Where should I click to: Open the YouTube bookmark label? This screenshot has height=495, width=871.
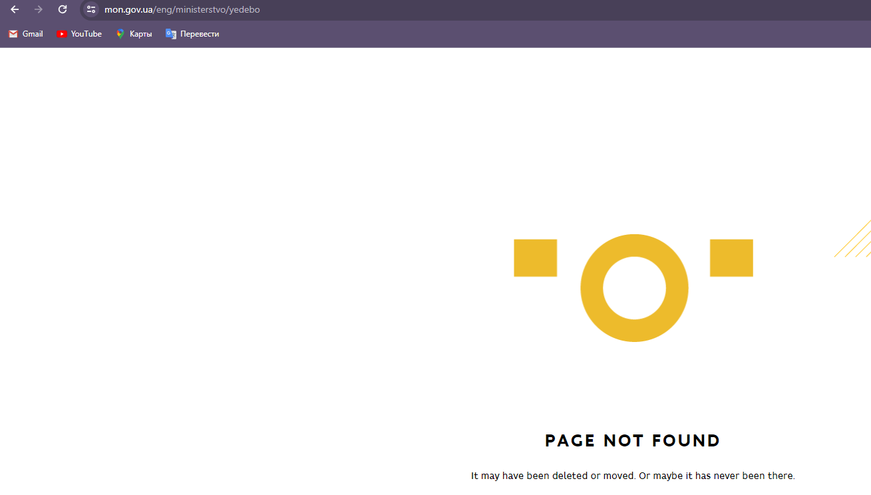[x=87, y=34]
